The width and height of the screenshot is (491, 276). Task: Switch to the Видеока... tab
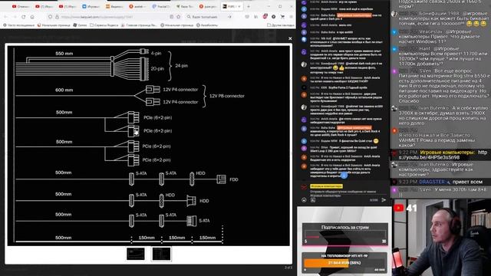[x=114, y=7]
